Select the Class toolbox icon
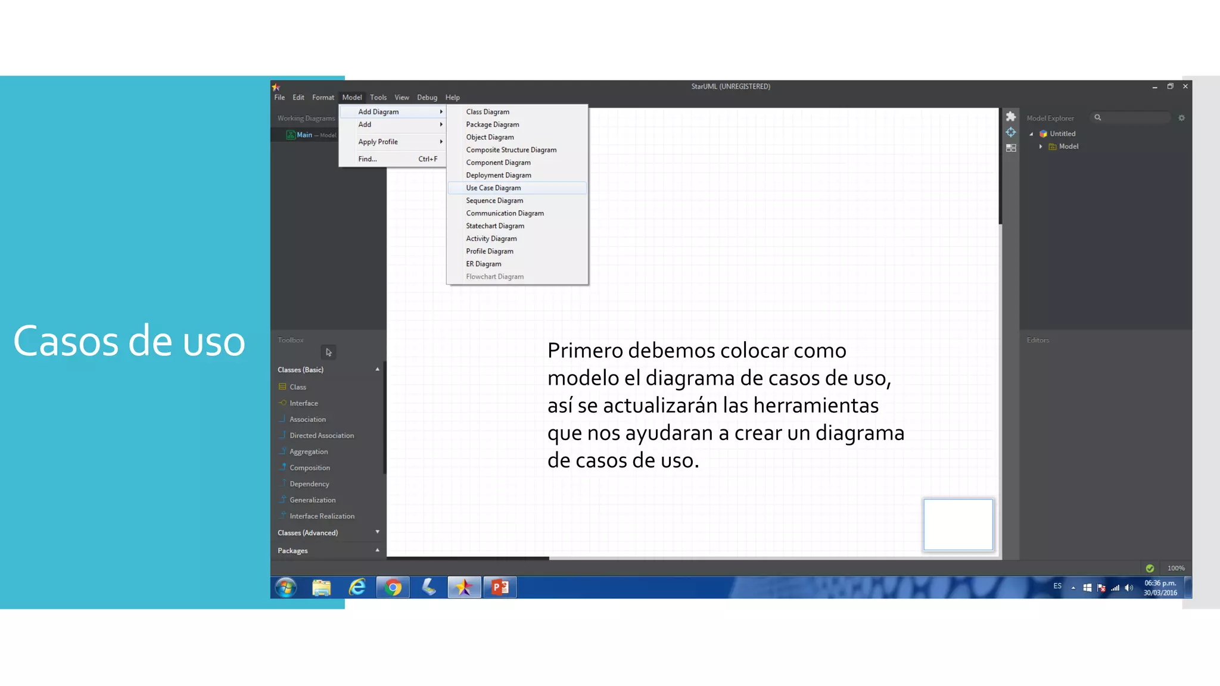This screenshot has width=1220, height=686. pyautogui.click(x=282, y=386)
